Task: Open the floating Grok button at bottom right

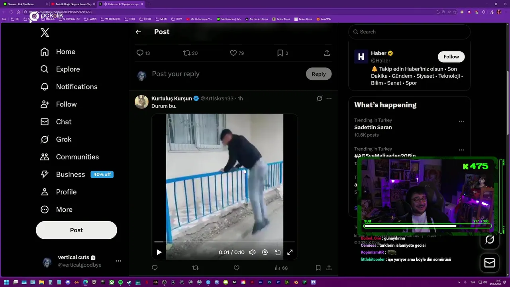Action: click(489, 240)
